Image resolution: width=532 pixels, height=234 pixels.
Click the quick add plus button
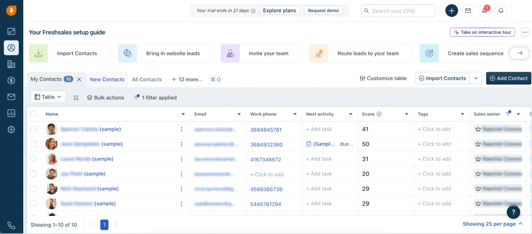pos(451,11)
